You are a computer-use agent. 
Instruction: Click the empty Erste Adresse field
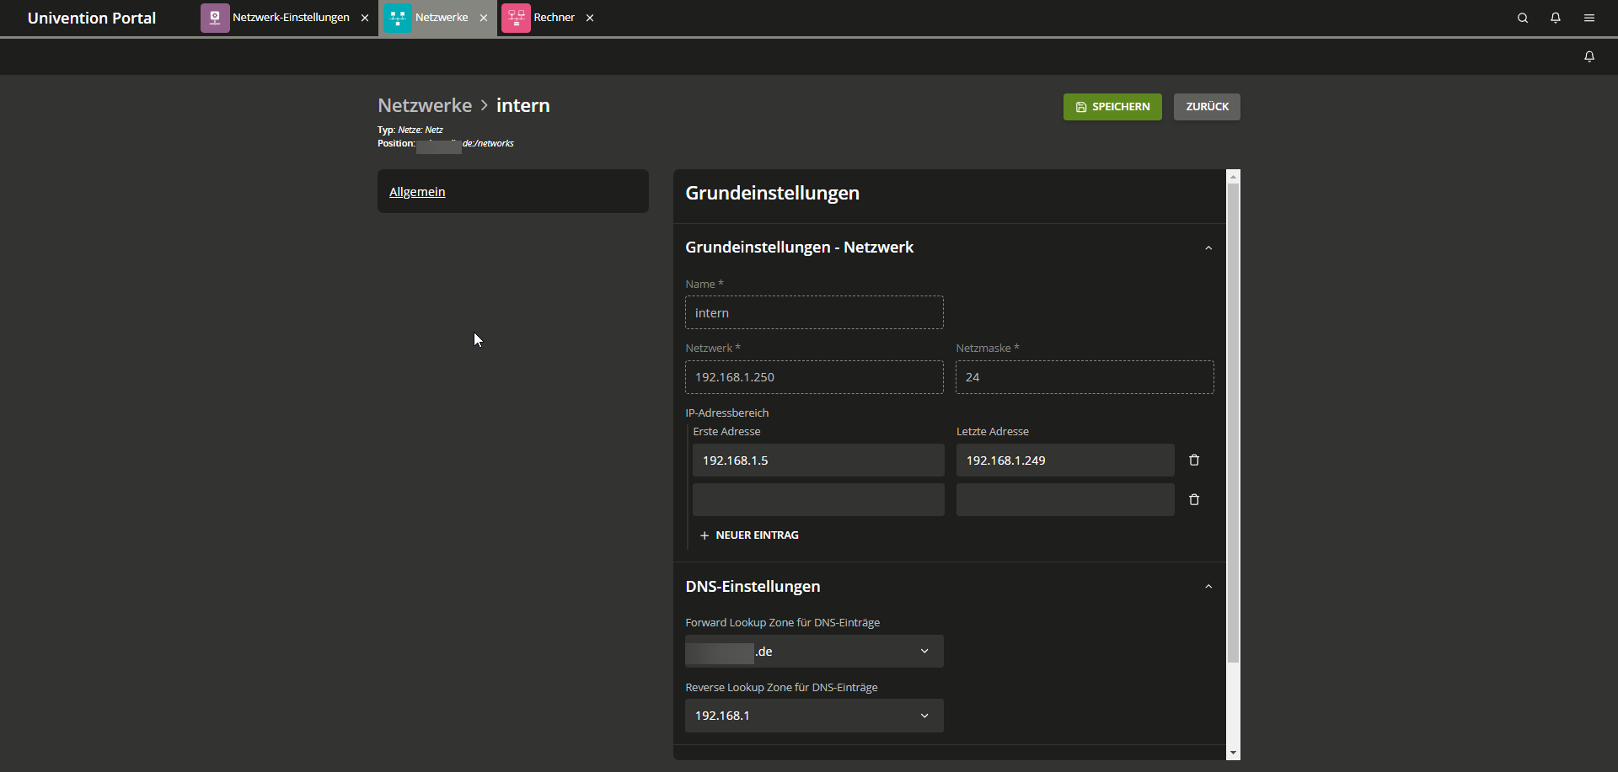(818, 500)
